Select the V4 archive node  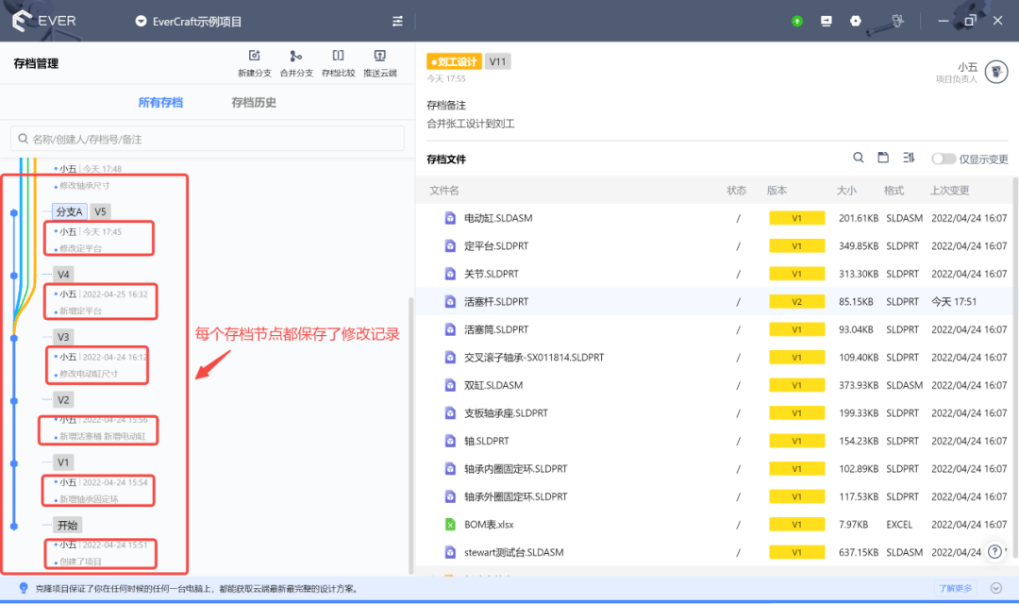(x=63, y=275)
